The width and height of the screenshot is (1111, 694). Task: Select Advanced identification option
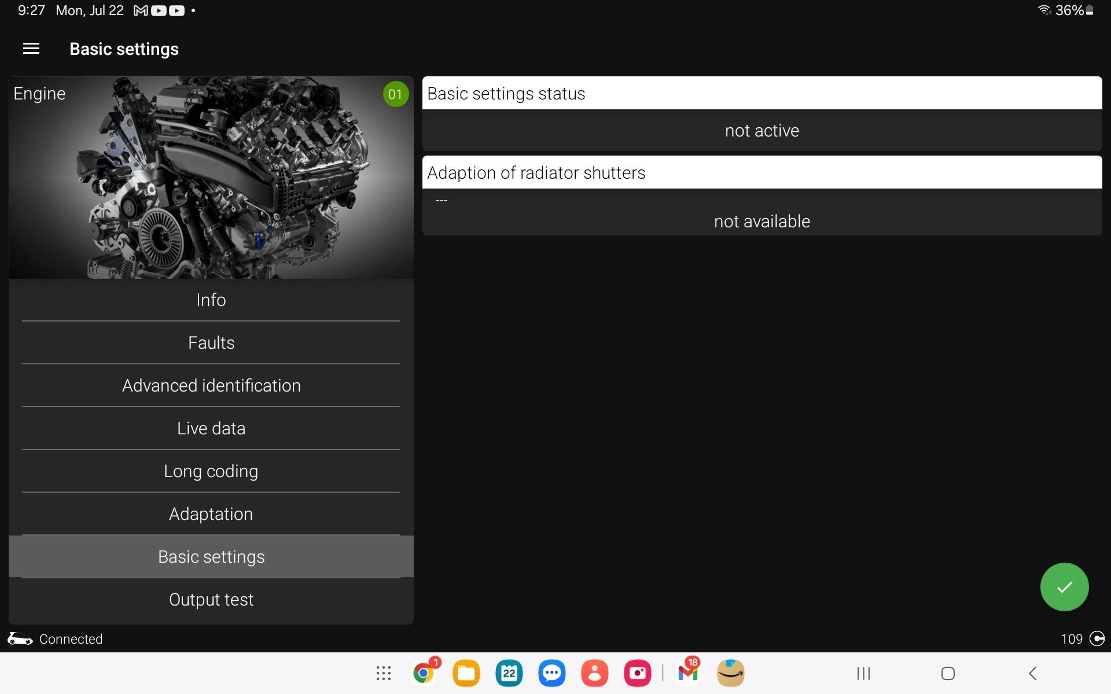tap(211, 386)
